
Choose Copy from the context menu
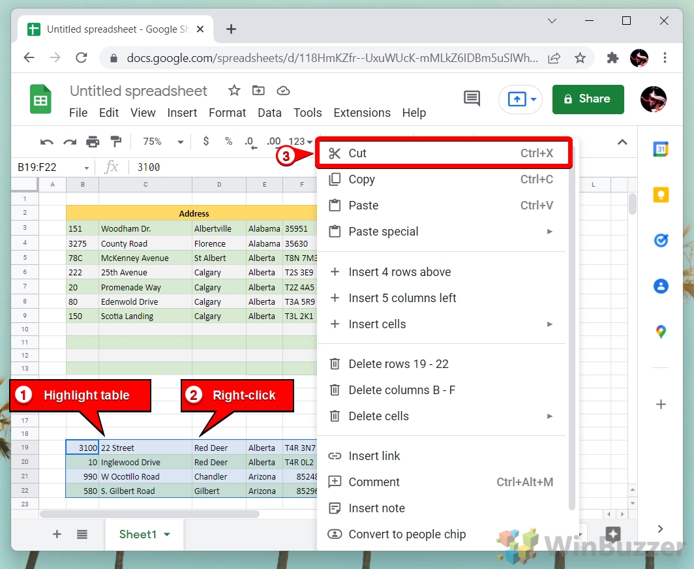pyautogui.click(x=442, y=179)
